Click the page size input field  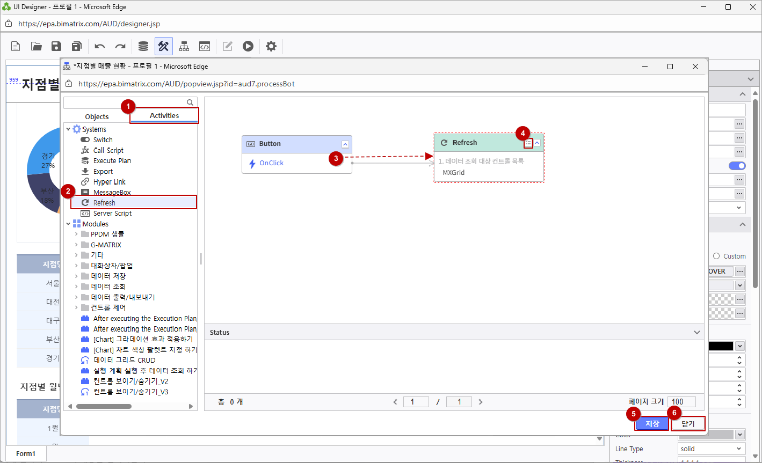tap(681, 402)
